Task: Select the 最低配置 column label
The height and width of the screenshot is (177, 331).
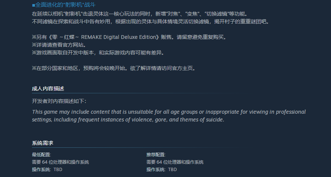Action: (x=42, y=155)
